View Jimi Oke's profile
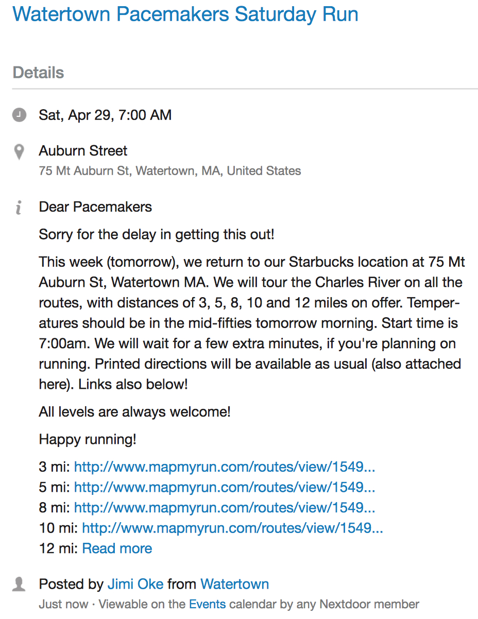The height and width of the screenshot is (619, 478). (135, 584)
